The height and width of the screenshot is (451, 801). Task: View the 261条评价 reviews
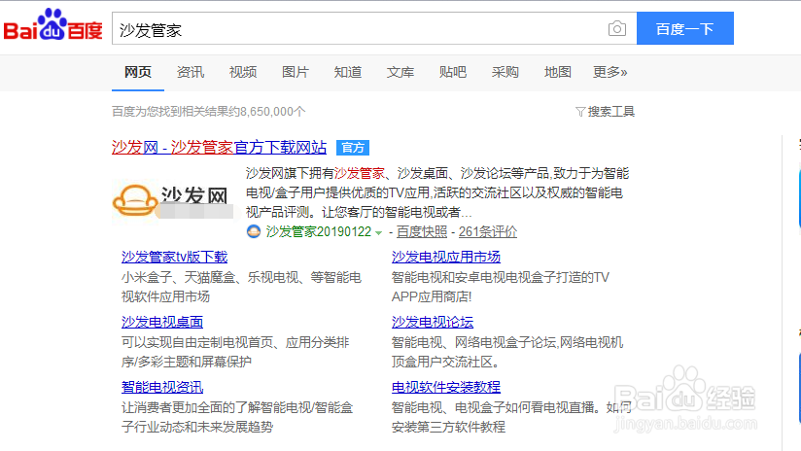coord(488,232)
